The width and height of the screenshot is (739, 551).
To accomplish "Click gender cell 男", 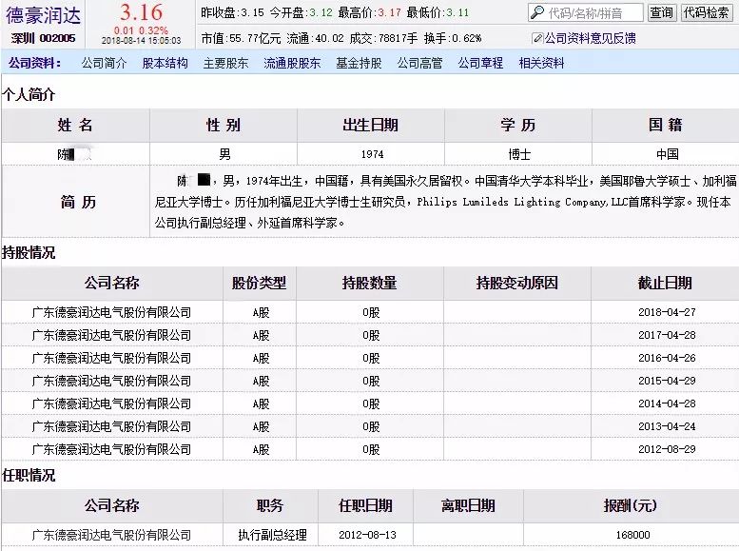I will 224,154.
